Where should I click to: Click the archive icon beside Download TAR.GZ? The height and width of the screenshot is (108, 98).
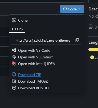14,81
